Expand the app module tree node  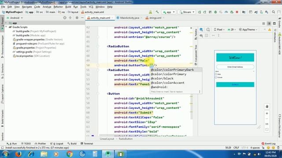(x=6, y=23)
